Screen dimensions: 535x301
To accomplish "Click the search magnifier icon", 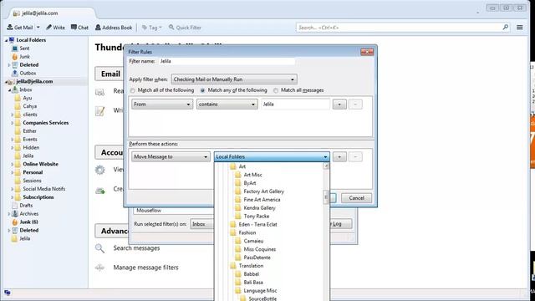I will tap(505, 27).
